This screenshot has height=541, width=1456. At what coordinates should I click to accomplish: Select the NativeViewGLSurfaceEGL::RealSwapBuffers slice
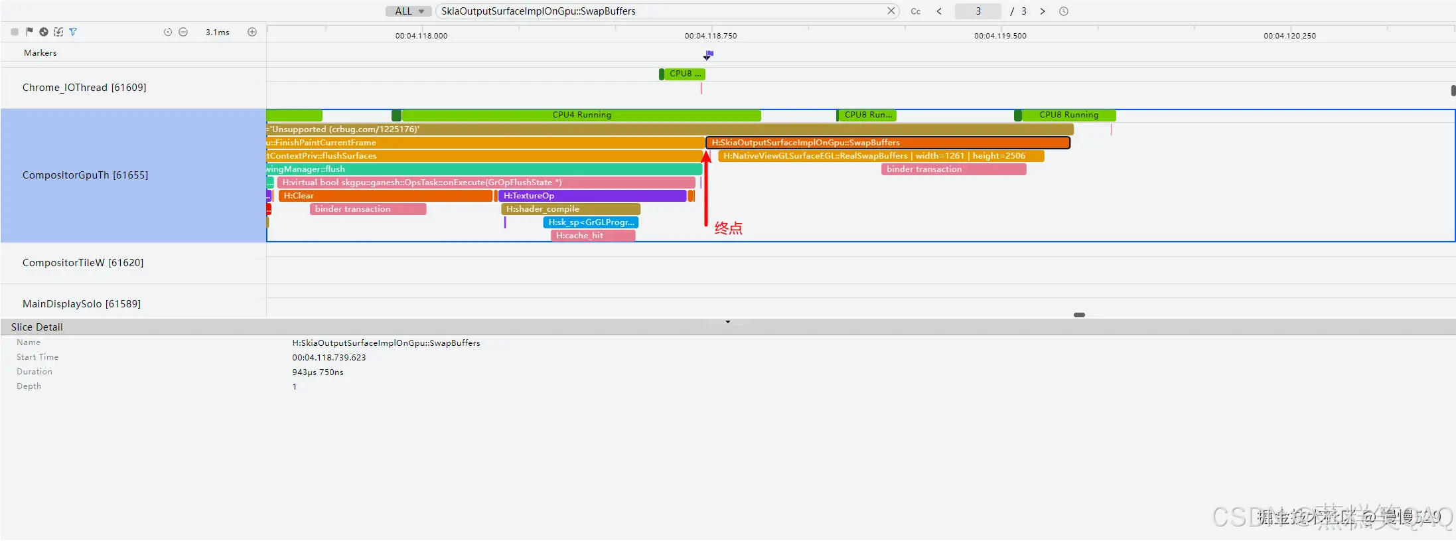pyautogui.click(x=881, y=156)
